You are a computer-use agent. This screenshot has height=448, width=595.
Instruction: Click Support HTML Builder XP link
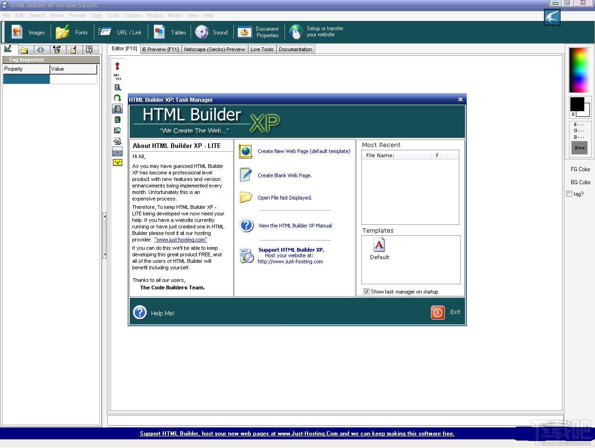click(291, 250)
